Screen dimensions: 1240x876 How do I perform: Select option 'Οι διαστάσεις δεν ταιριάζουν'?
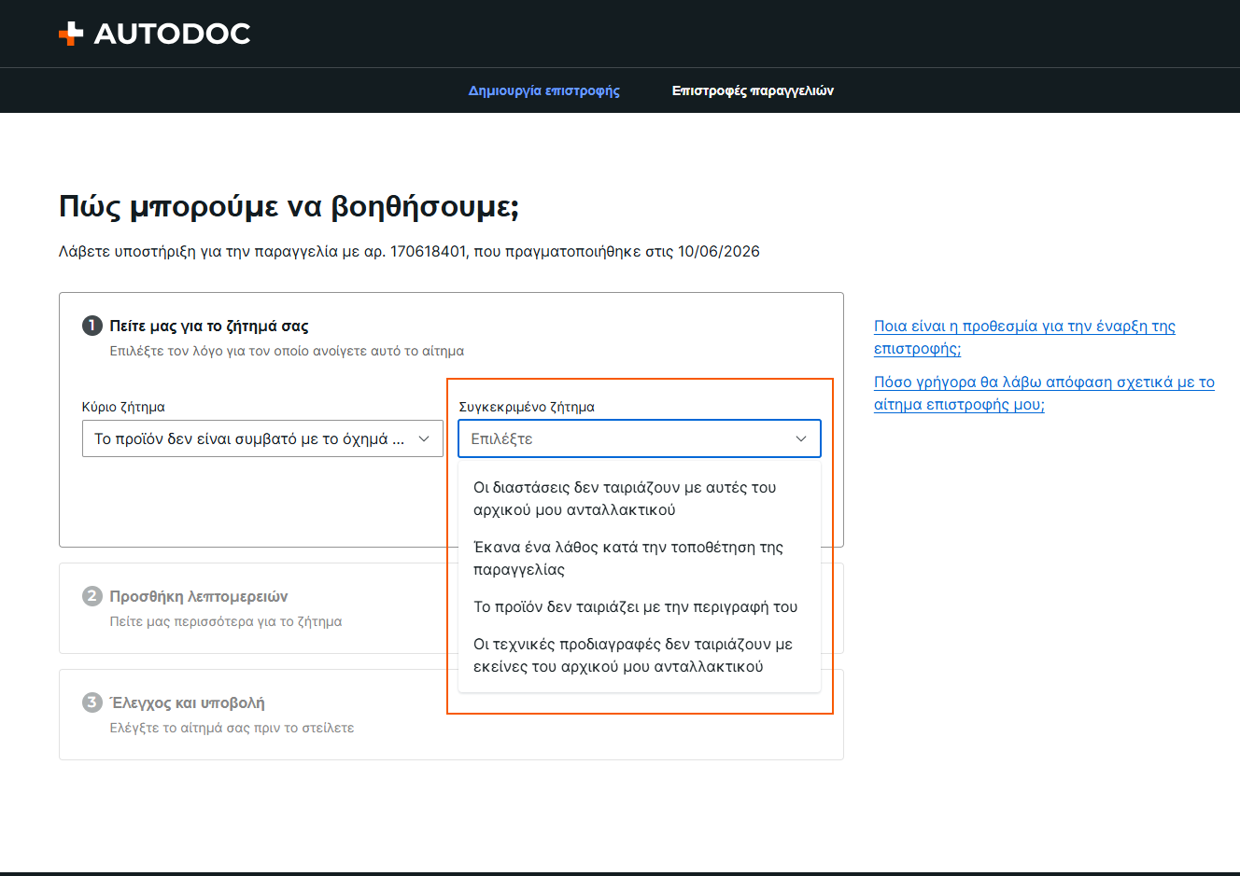[x=640, y=498]
